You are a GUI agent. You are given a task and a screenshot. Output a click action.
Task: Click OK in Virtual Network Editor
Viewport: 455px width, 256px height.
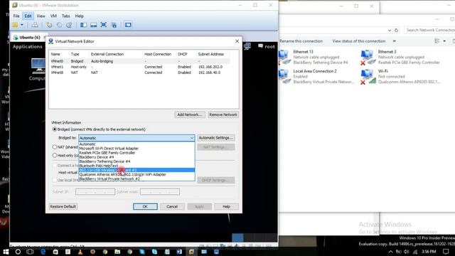pyautogui.click(x=145, y=206)
